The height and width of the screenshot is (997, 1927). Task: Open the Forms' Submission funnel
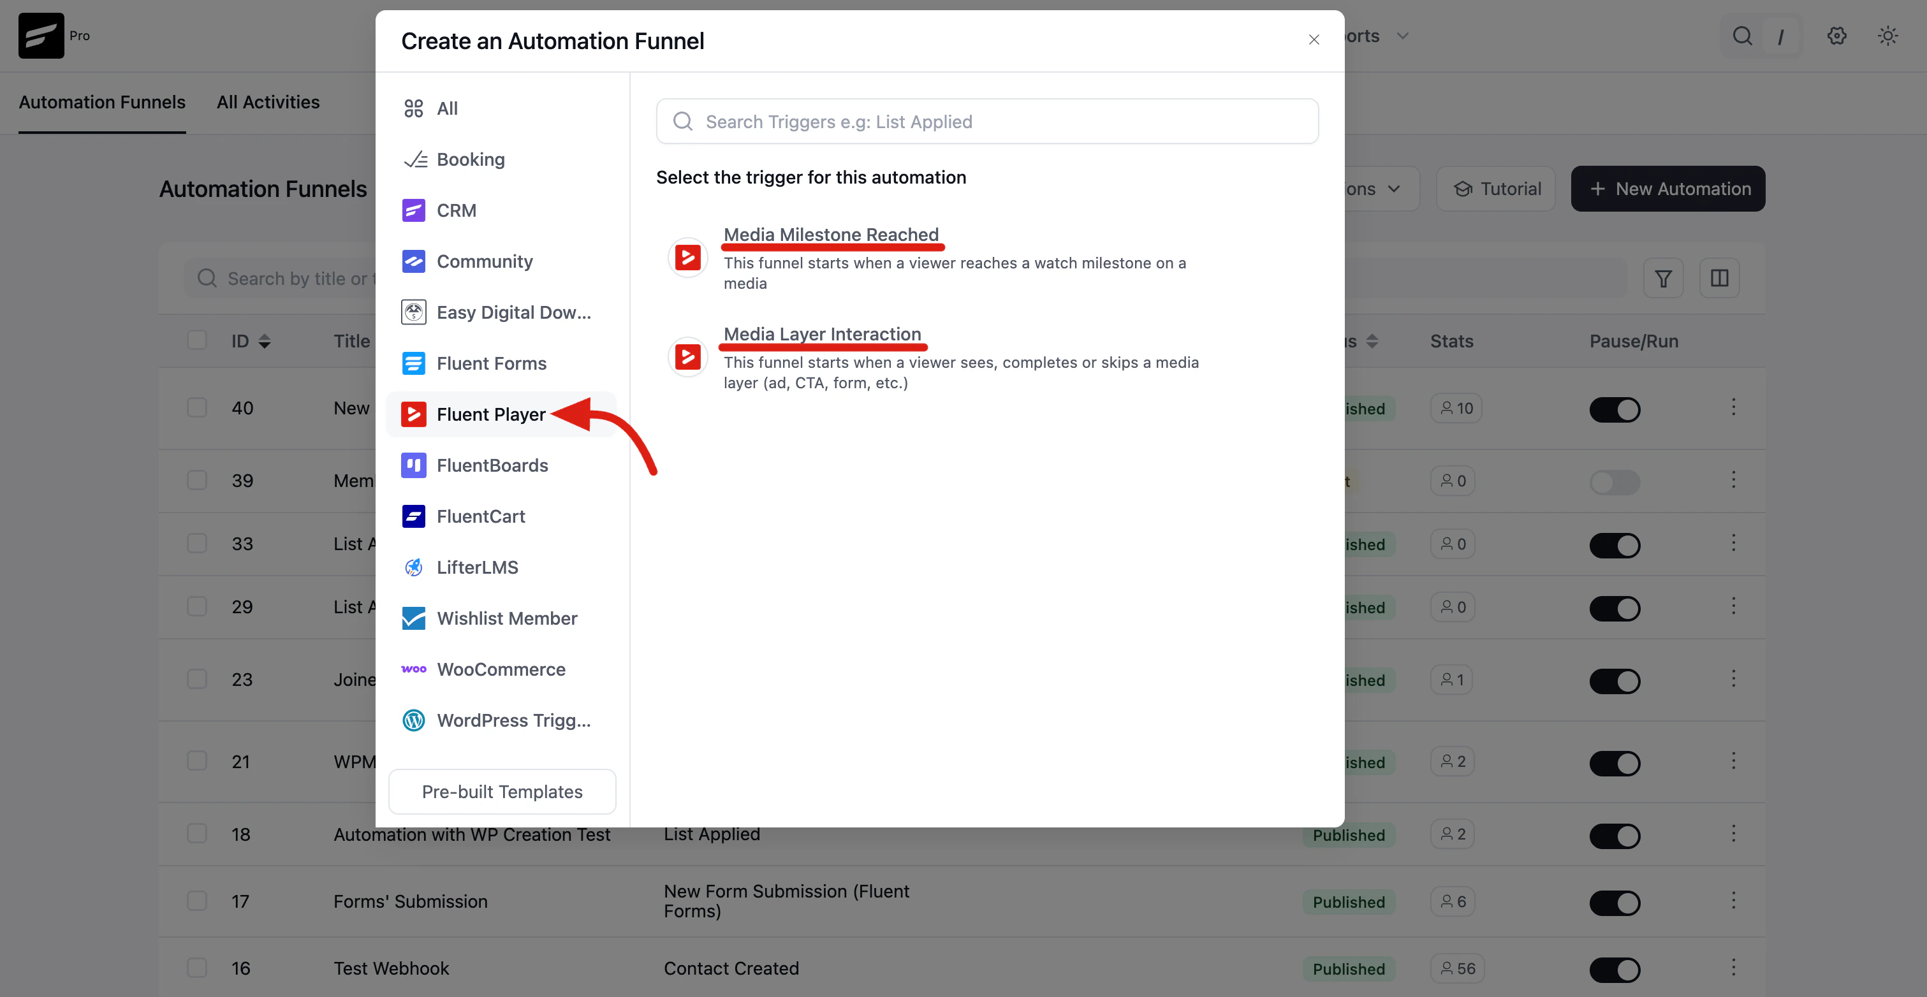410,901
